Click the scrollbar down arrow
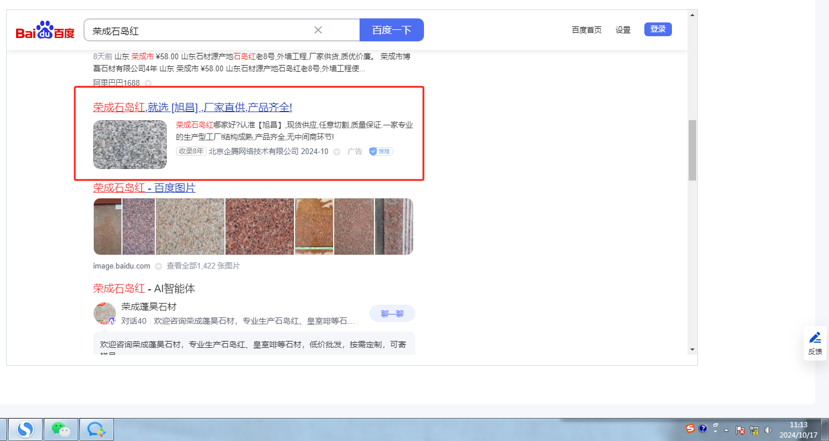Screen dimensions: 829x441 tap(692, 349)
